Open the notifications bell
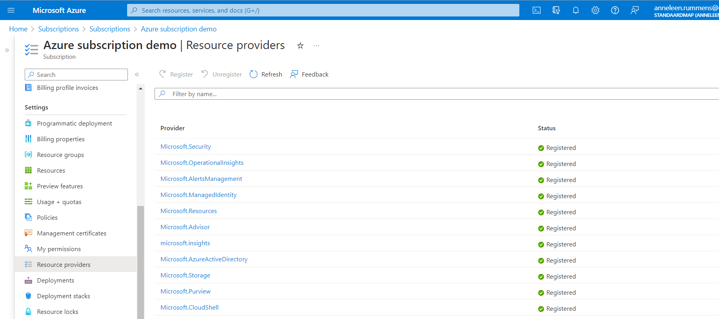Screen dimensions: 719x319 pos(576,10)
